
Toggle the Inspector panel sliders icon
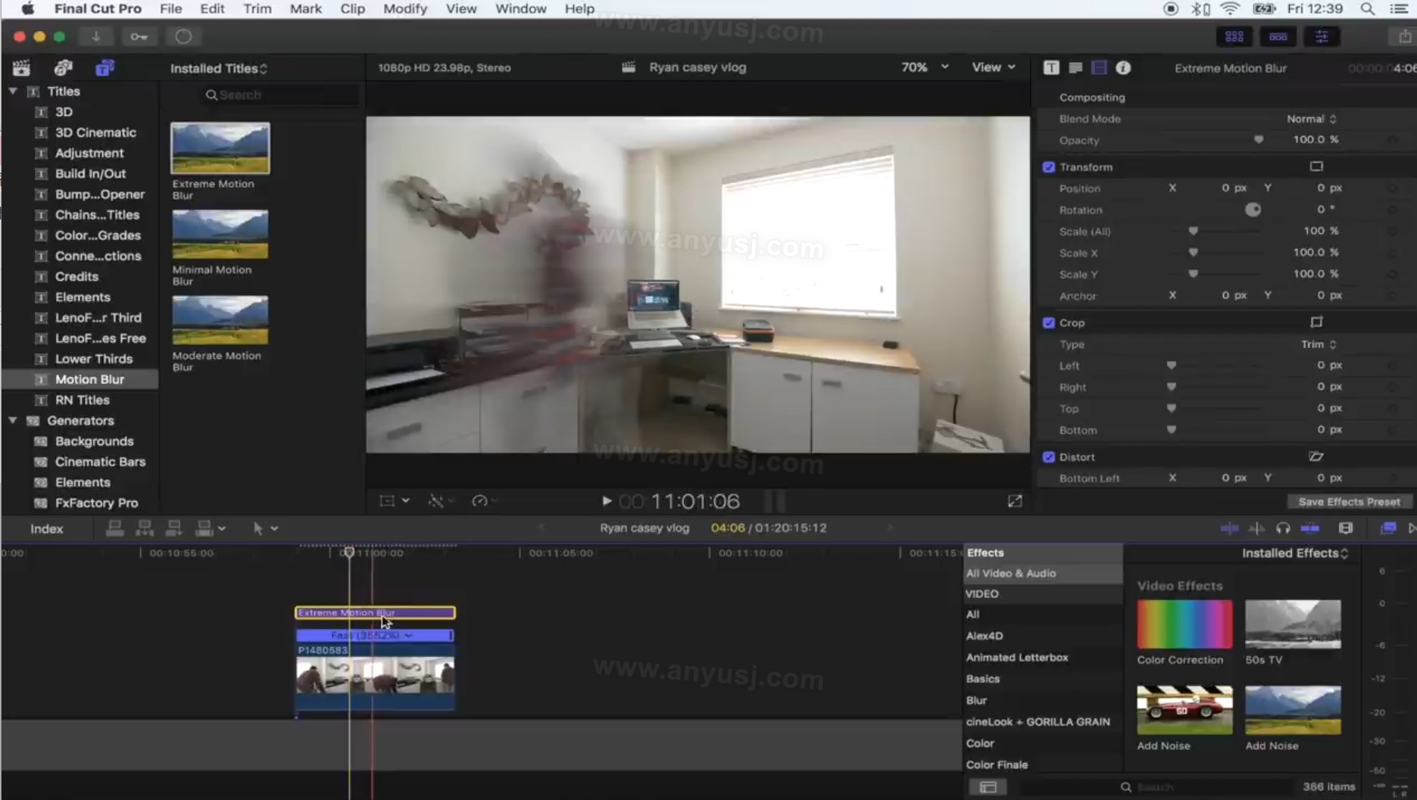tap(1322, 36)
